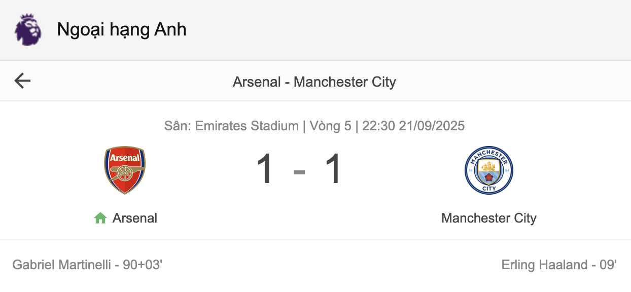The width and height of the screenshot is (631, 292).
Task: Click the Sân: venue label
Action: coord(178,126)
